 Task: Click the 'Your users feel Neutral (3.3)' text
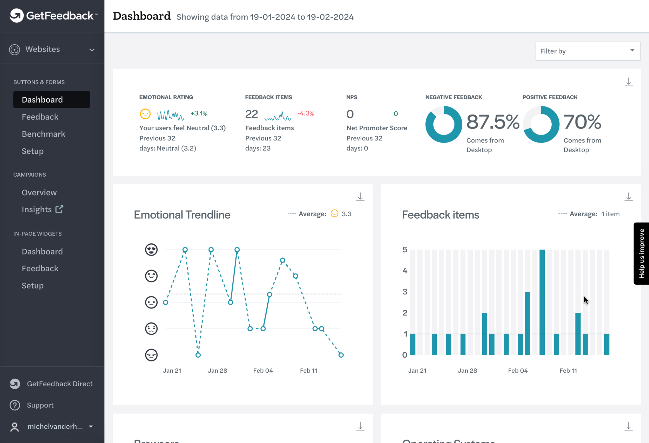click(x=182, y=128)
